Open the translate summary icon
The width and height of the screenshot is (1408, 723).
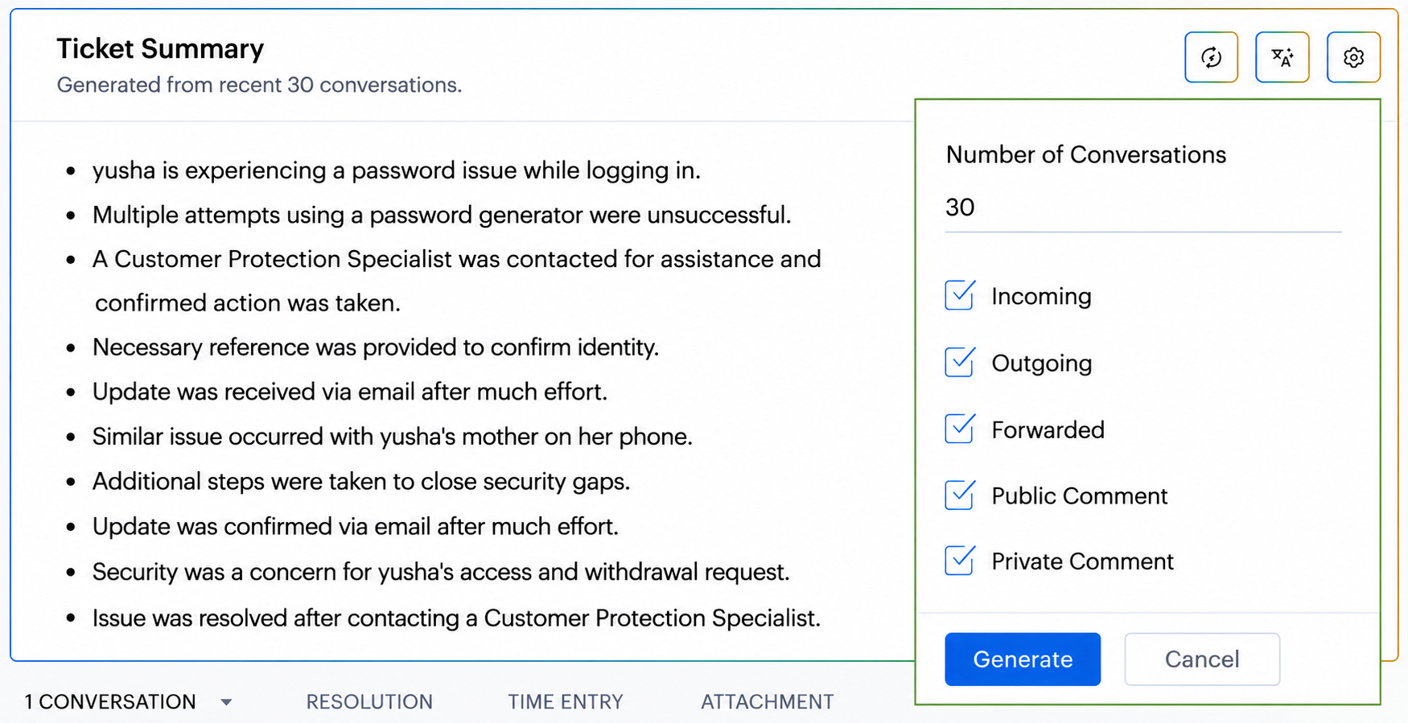pos(1282,57)
